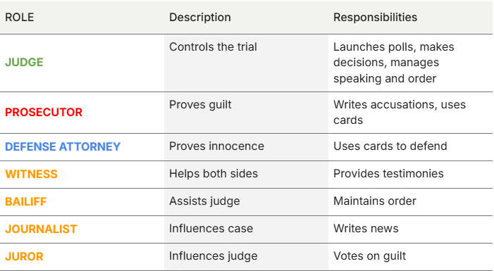Select the 'Writes news' responsibilities cell
494x271 pixels.
tap(410, 229)
